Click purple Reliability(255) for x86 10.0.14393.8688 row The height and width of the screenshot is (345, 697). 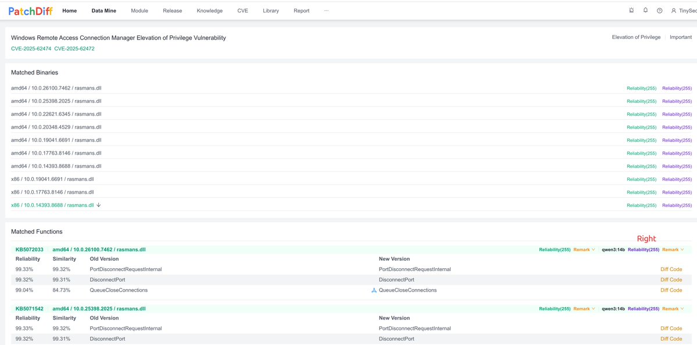coord(677,205)
